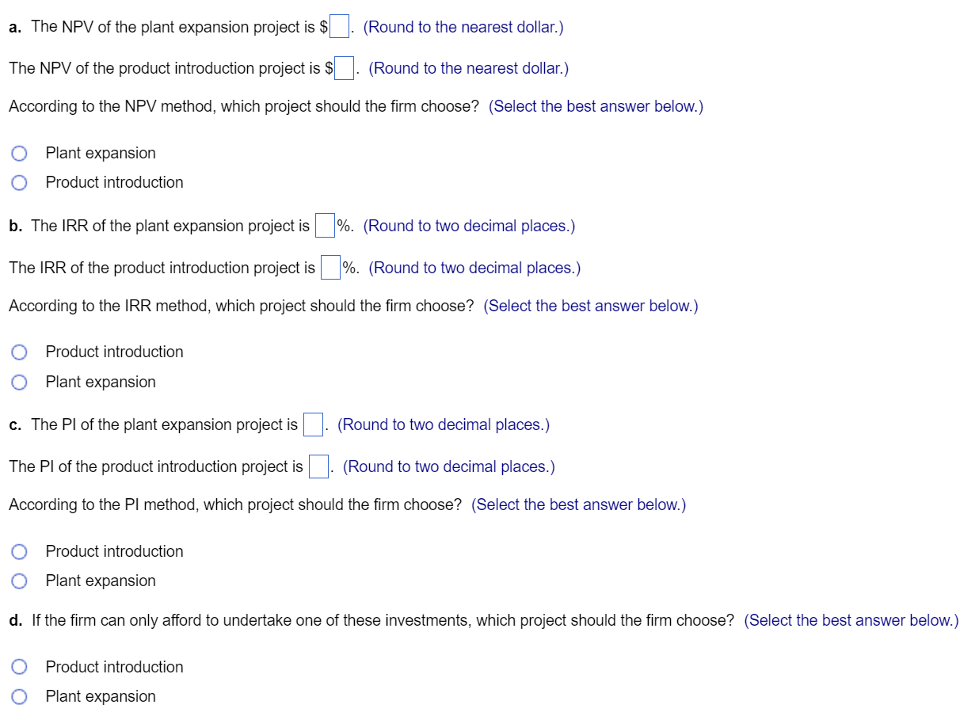
Task: Select "Plant expansion" under the PI method question
Action: click(x=19, y=581)
